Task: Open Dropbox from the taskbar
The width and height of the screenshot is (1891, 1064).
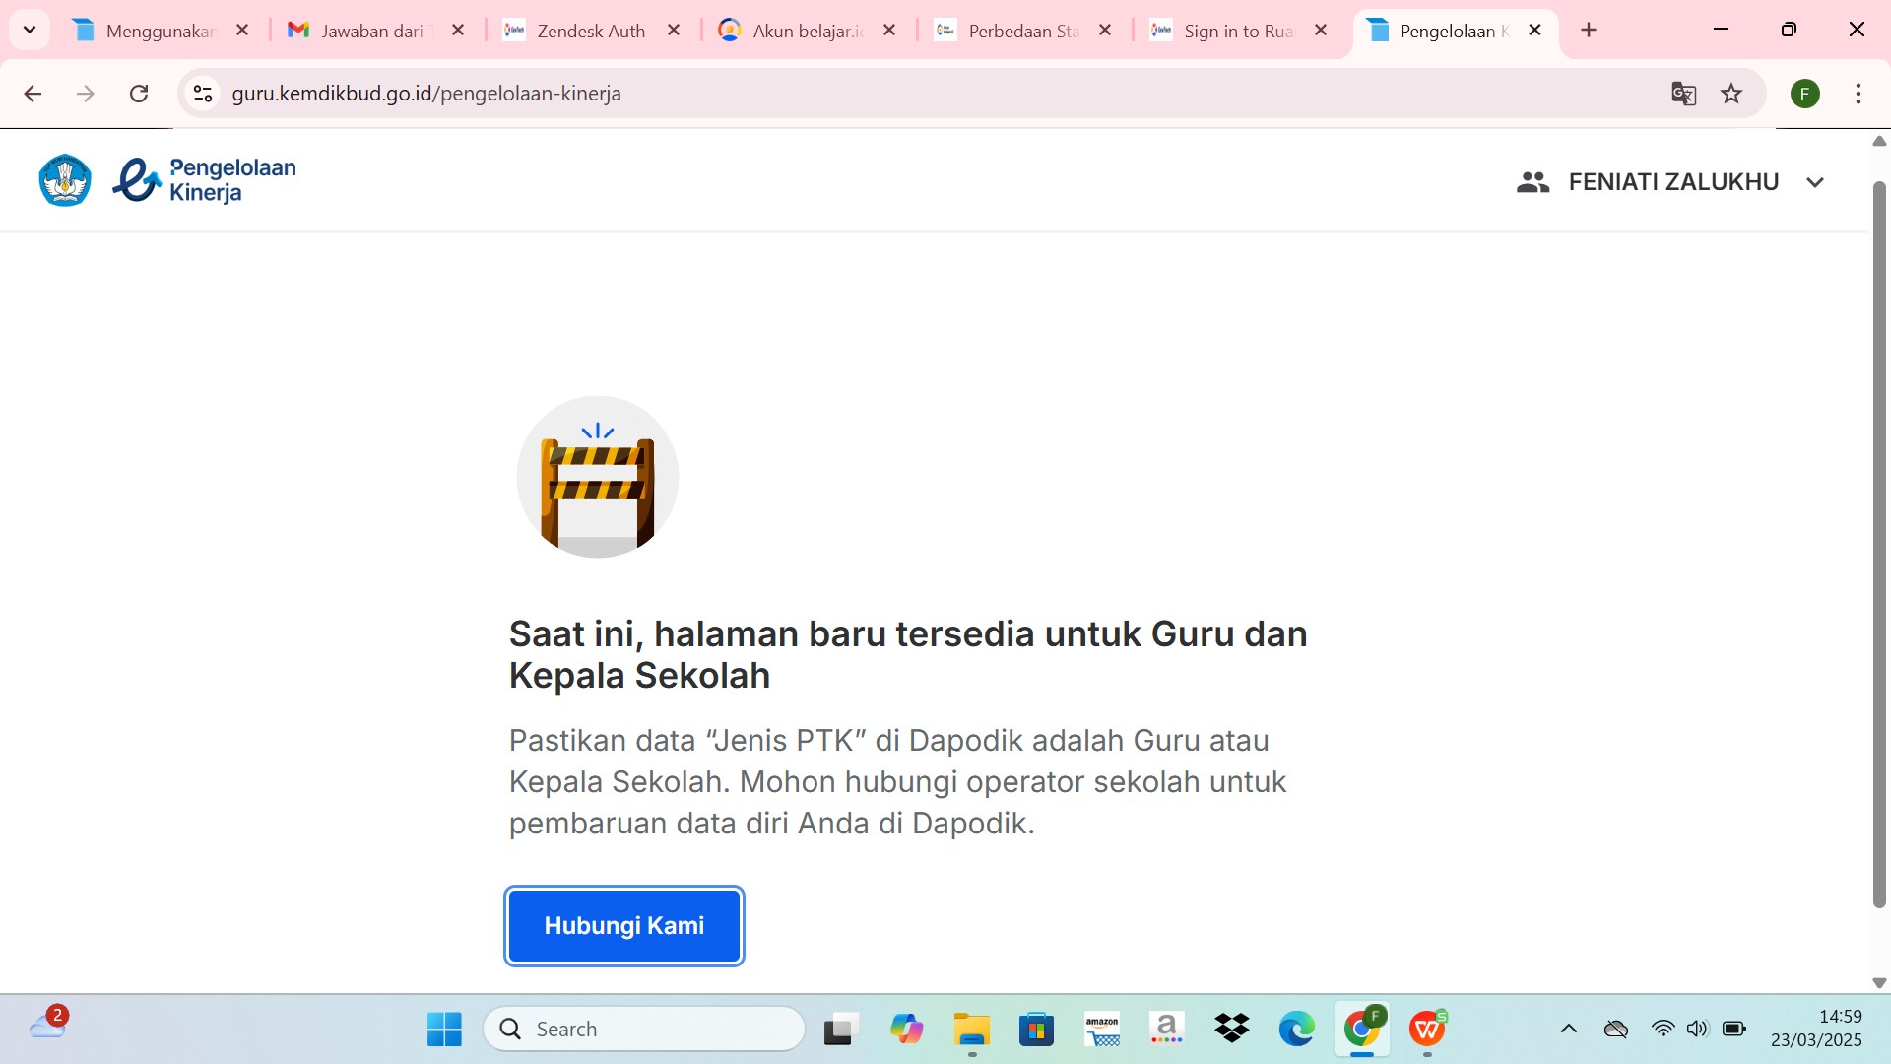Action: [x=1231, y=1029]
